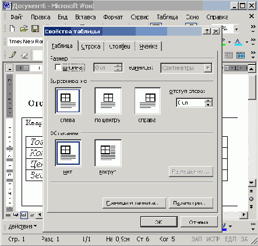This screenshot has width=258, height=246.
Task: Select the table eraser tool
Action: click(24, 55)
